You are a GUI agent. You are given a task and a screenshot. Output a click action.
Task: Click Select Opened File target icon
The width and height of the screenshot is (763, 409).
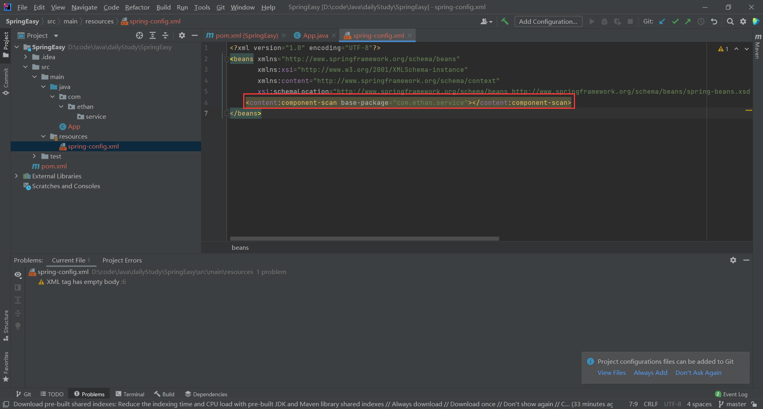tap(139, 35)
